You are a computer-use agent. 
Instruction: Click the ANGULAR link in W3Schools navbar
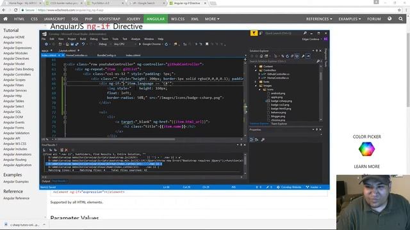[156, 19]
